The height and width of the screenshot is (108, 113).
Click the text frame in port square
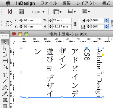coord(97,48)
